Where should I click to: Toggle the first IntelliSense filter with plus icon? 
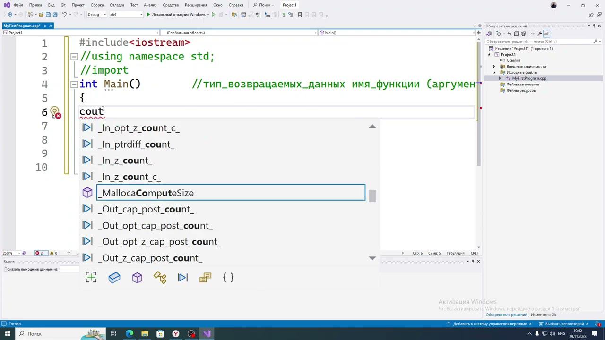(x=91, y=278)
